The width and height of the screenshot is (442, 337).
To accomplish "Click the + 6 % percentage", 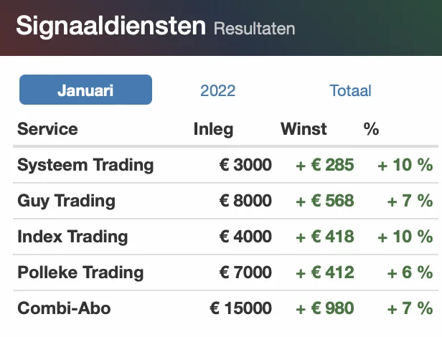I will [410, 272].
